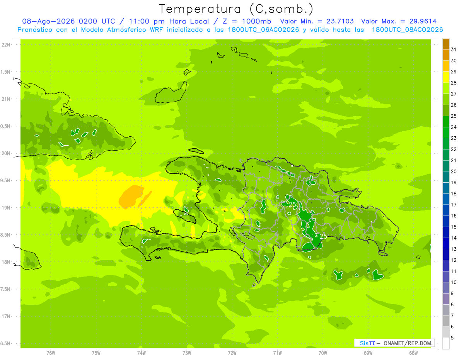Click the "ONAMET/REP.DOM." credit label

[408, 343]
